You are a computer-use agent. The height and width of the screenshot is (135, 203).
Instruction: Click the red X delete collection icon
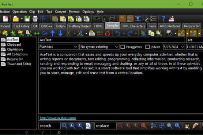pyautogui.click(x=5, y=19)
